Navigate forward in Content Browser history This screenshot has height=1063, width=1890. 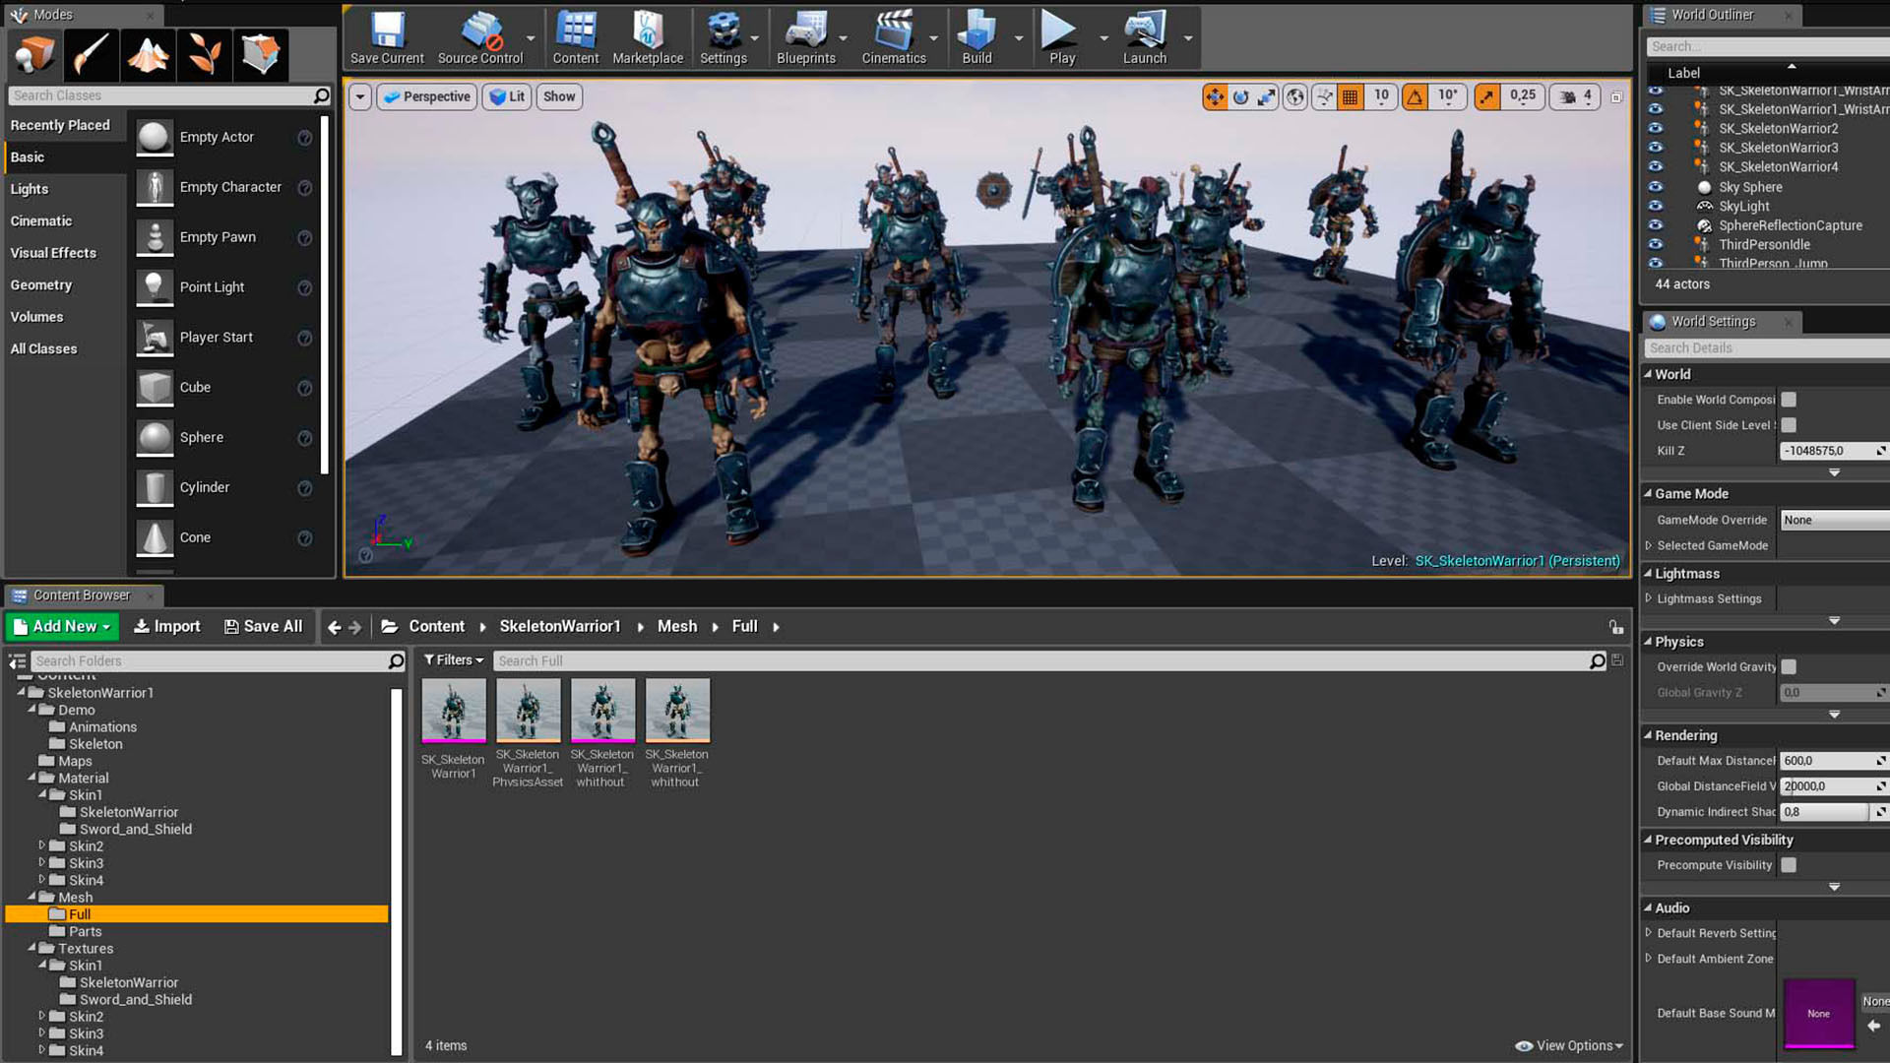pyautogui.click(x=355, y=627)
